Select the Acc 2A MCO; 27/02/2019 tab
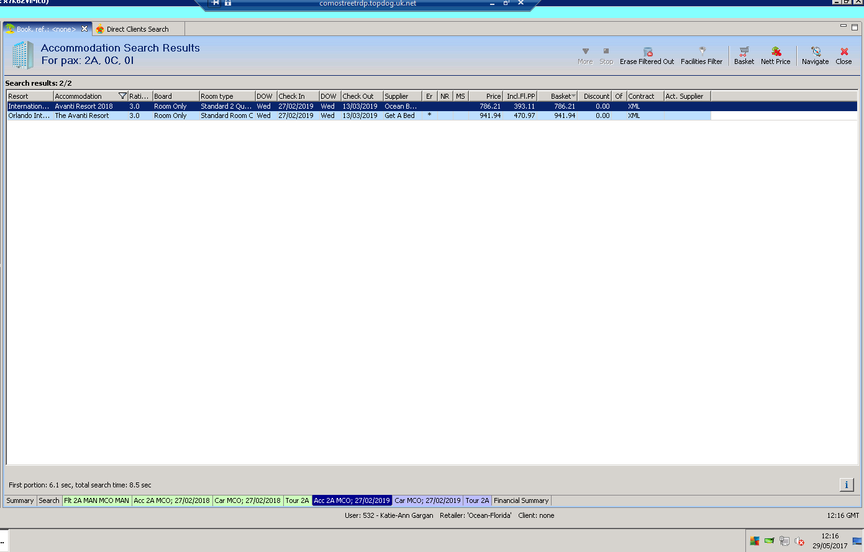The image size is (864, 552). point(352,500)
